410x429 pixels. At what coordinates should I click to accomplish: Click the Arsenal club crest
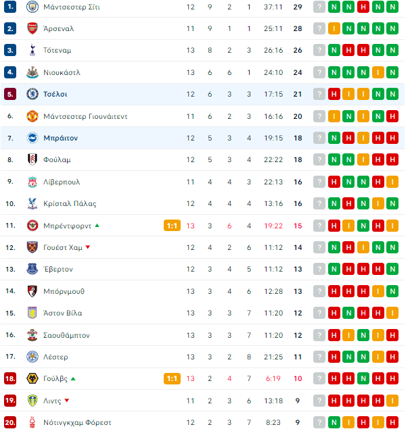pos(32,28)
